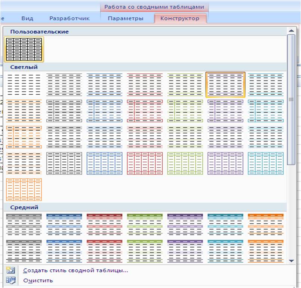Screen dimensions: 301x288
Task: Pick the red light style in first row
Action: [145, 85]
